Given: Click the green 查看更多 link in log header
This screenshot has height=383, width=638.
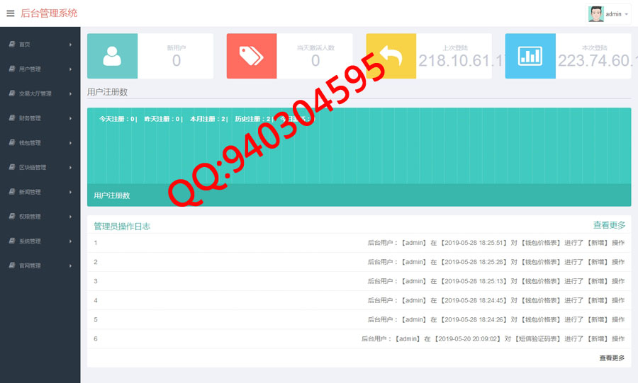Looking at the screenshot, I should tap(609, 225).
